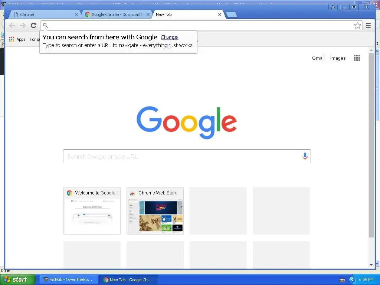Click the scrollbar up arrow
380x285 pixels.
371,50
